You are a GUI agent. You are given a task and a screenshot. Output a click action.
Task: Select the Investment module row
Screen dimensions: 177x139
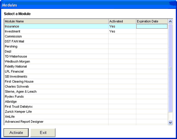(x=86, y=31)
